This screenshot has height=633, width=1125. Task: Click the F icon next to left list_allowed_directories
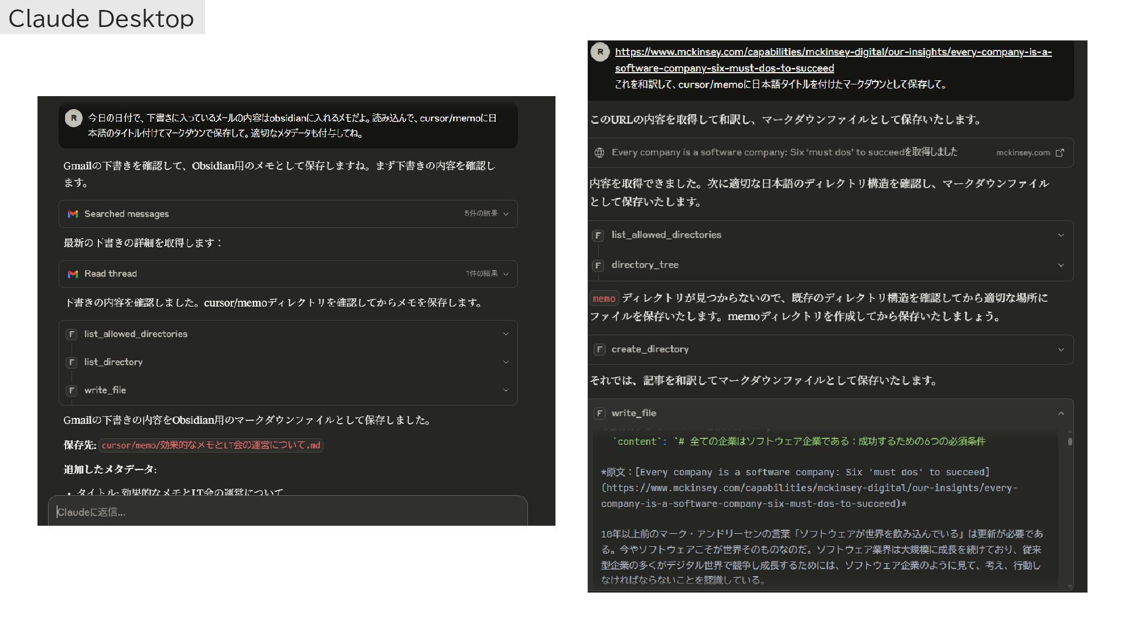(71, 334)
